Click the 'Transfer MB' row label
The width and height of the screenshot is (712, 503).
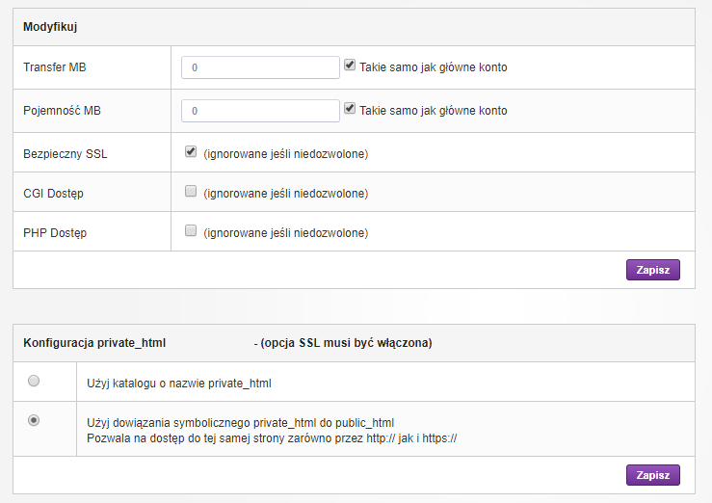(54, 67)
